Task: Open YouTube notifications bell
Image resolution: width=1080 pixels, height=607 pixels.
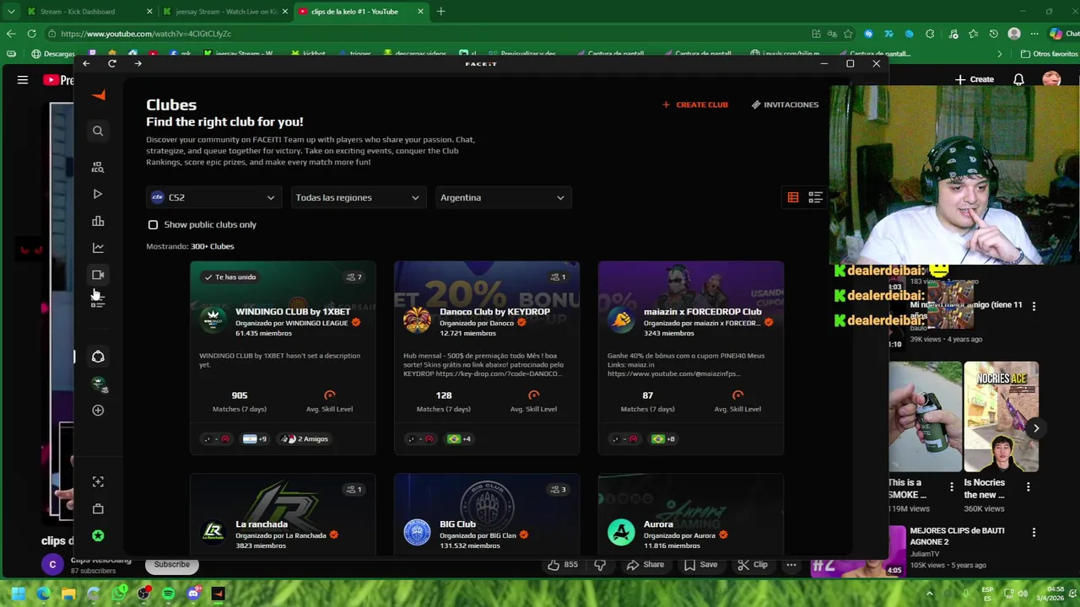Action: coord(1018,79)
